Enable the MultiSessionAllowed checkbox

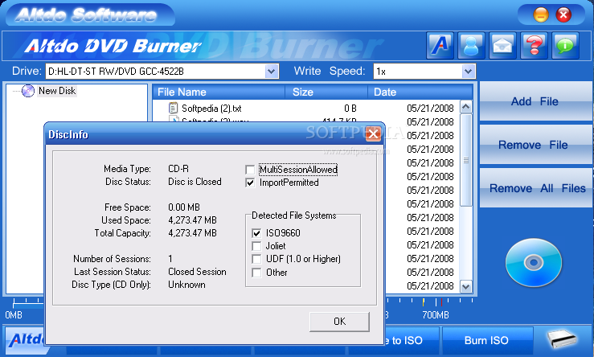(x=250, y=170)
